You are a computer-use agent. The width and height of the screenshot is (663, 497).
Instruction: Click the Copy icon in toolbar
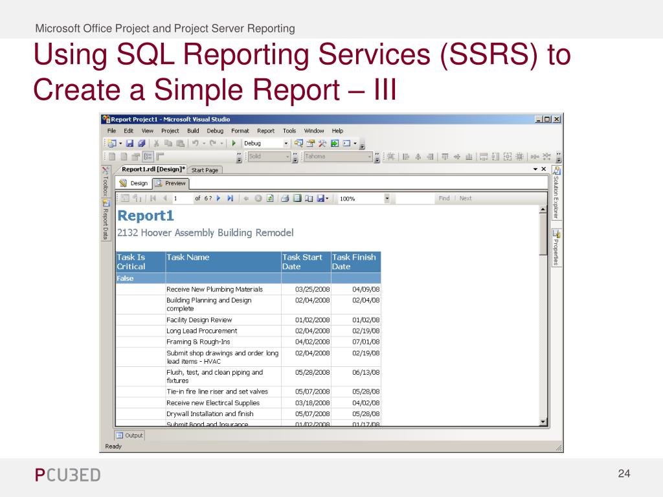pyautogui.click(x=168, y=143)
